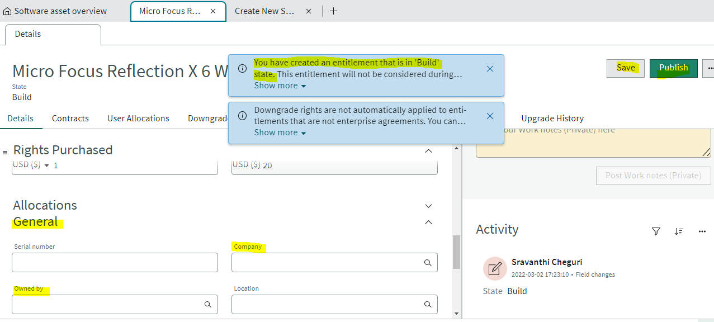The width and height of the screenshot is (714, 322).
Task: Click the USD 20 cost field
Action: point(334,165)
